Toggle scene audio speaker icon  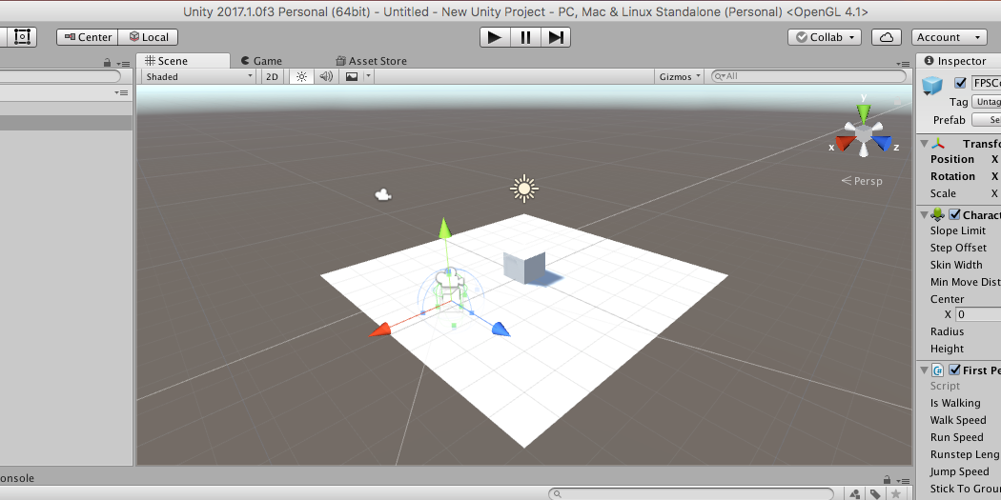click(326, 76)
